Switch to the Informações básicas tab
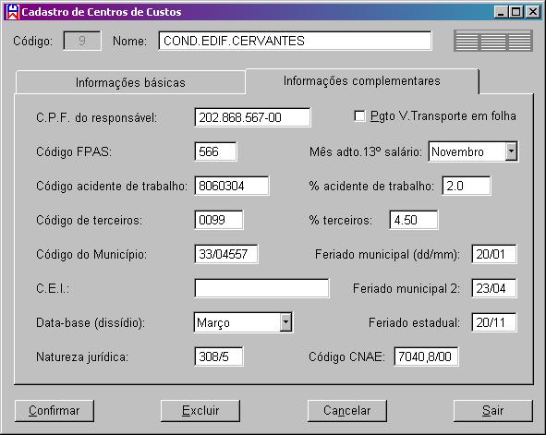This screenshot has width=546, height=435. pyautogui.click(x=130, y=82)
